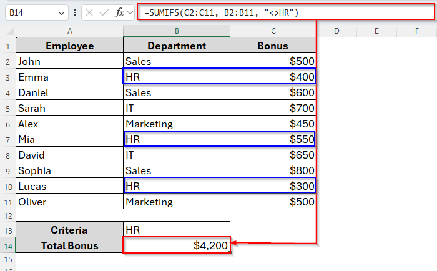Open the Name Box dropdown arrow

coord(61,12)
